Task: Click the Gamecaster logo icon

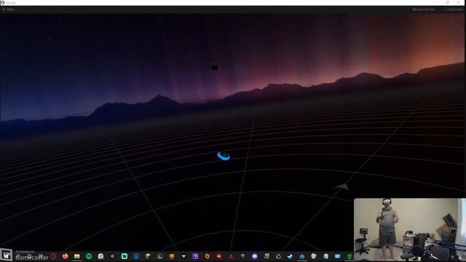Action: (7, 255)
